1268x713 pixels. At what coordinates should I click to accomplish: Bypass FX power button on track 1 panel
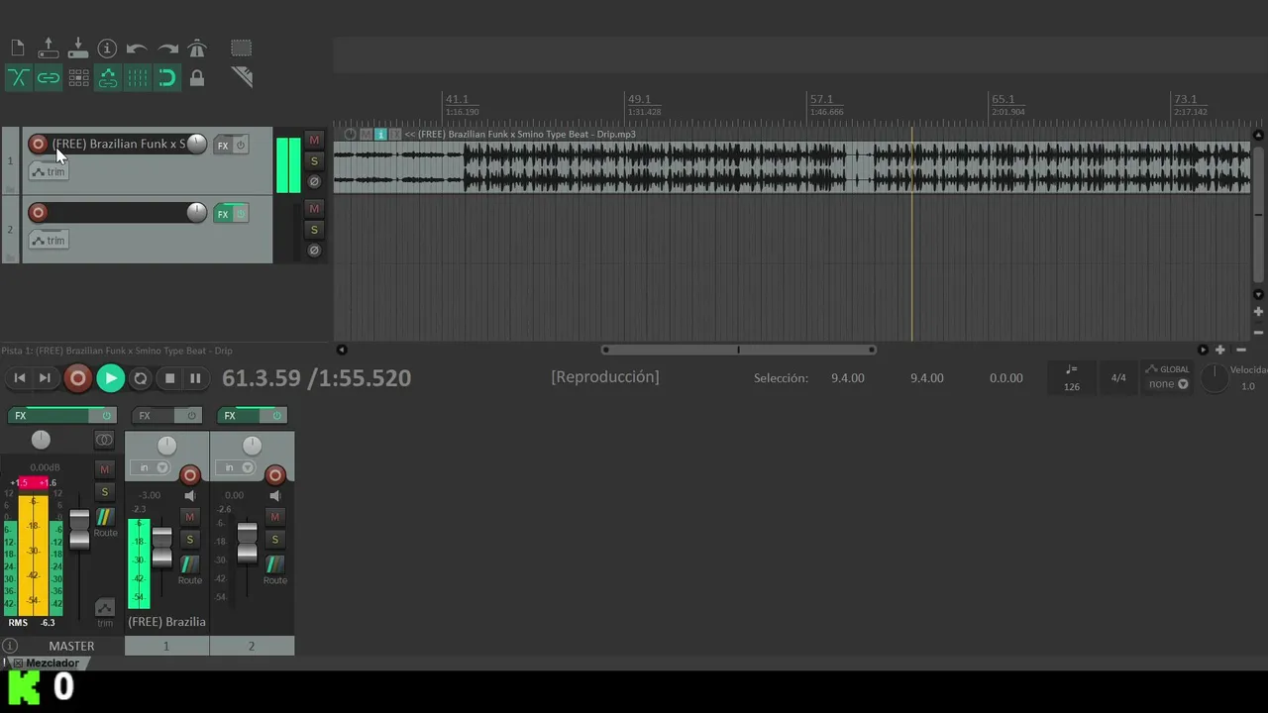(240, 146)
